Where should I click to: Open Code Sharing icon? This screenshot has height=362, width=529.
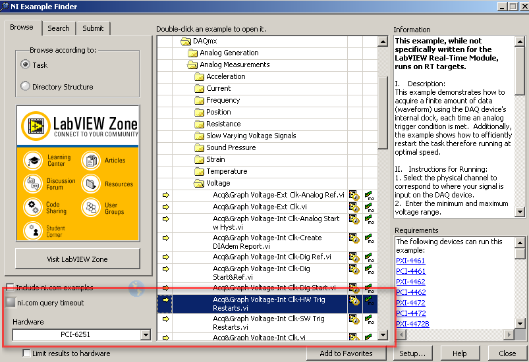(x=33, y=207)
